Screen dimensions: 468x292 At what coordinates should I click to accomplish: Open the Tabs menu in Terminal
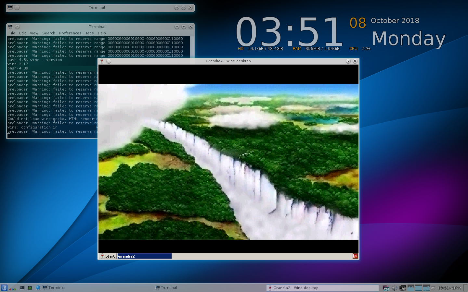point(90,33)
